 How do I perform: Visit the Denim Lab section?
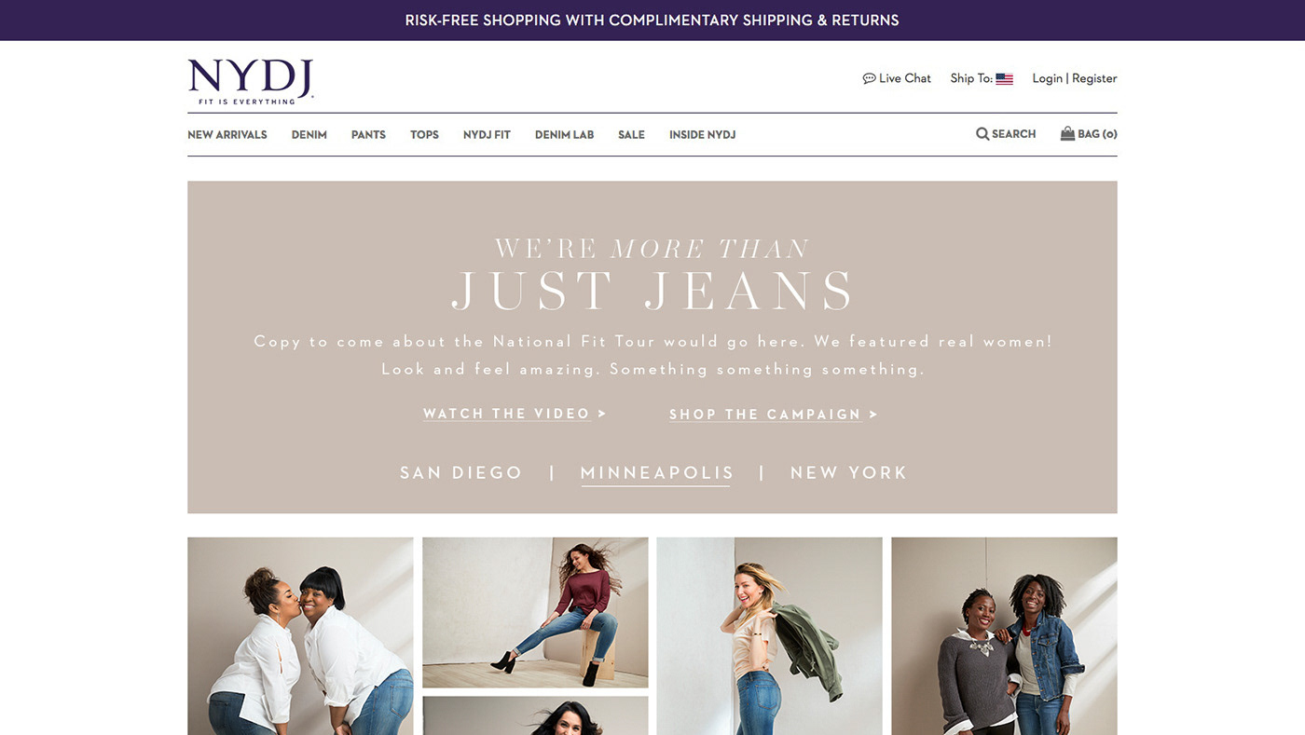tap(564, 135)
